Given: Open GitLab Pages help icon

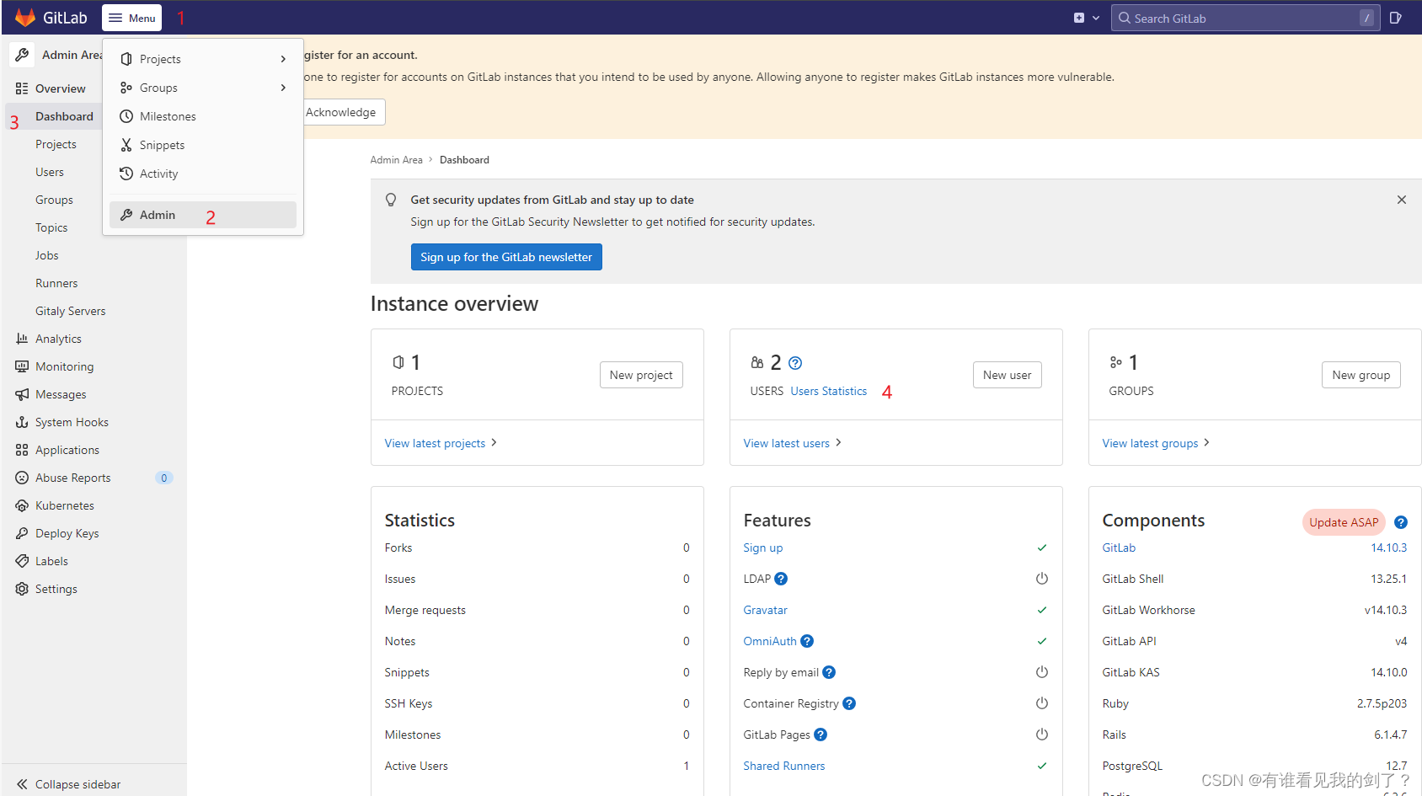Looking at the screenshot, I should coord(821,735).
